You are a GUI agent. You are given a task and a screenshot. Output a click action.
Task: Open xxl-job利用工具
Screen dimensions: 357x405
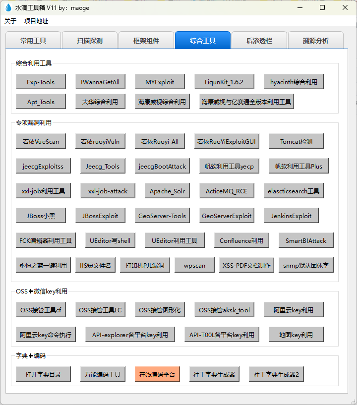44,191
